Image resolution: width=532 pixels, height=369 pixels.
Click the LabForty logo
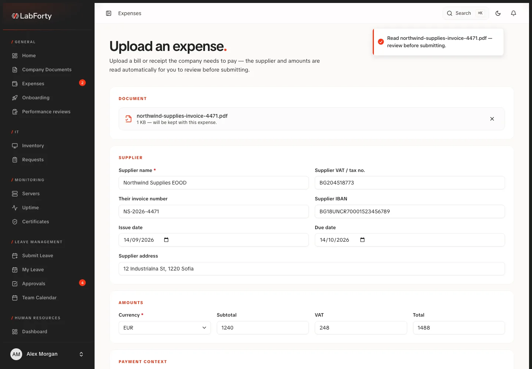coord(32,16)
